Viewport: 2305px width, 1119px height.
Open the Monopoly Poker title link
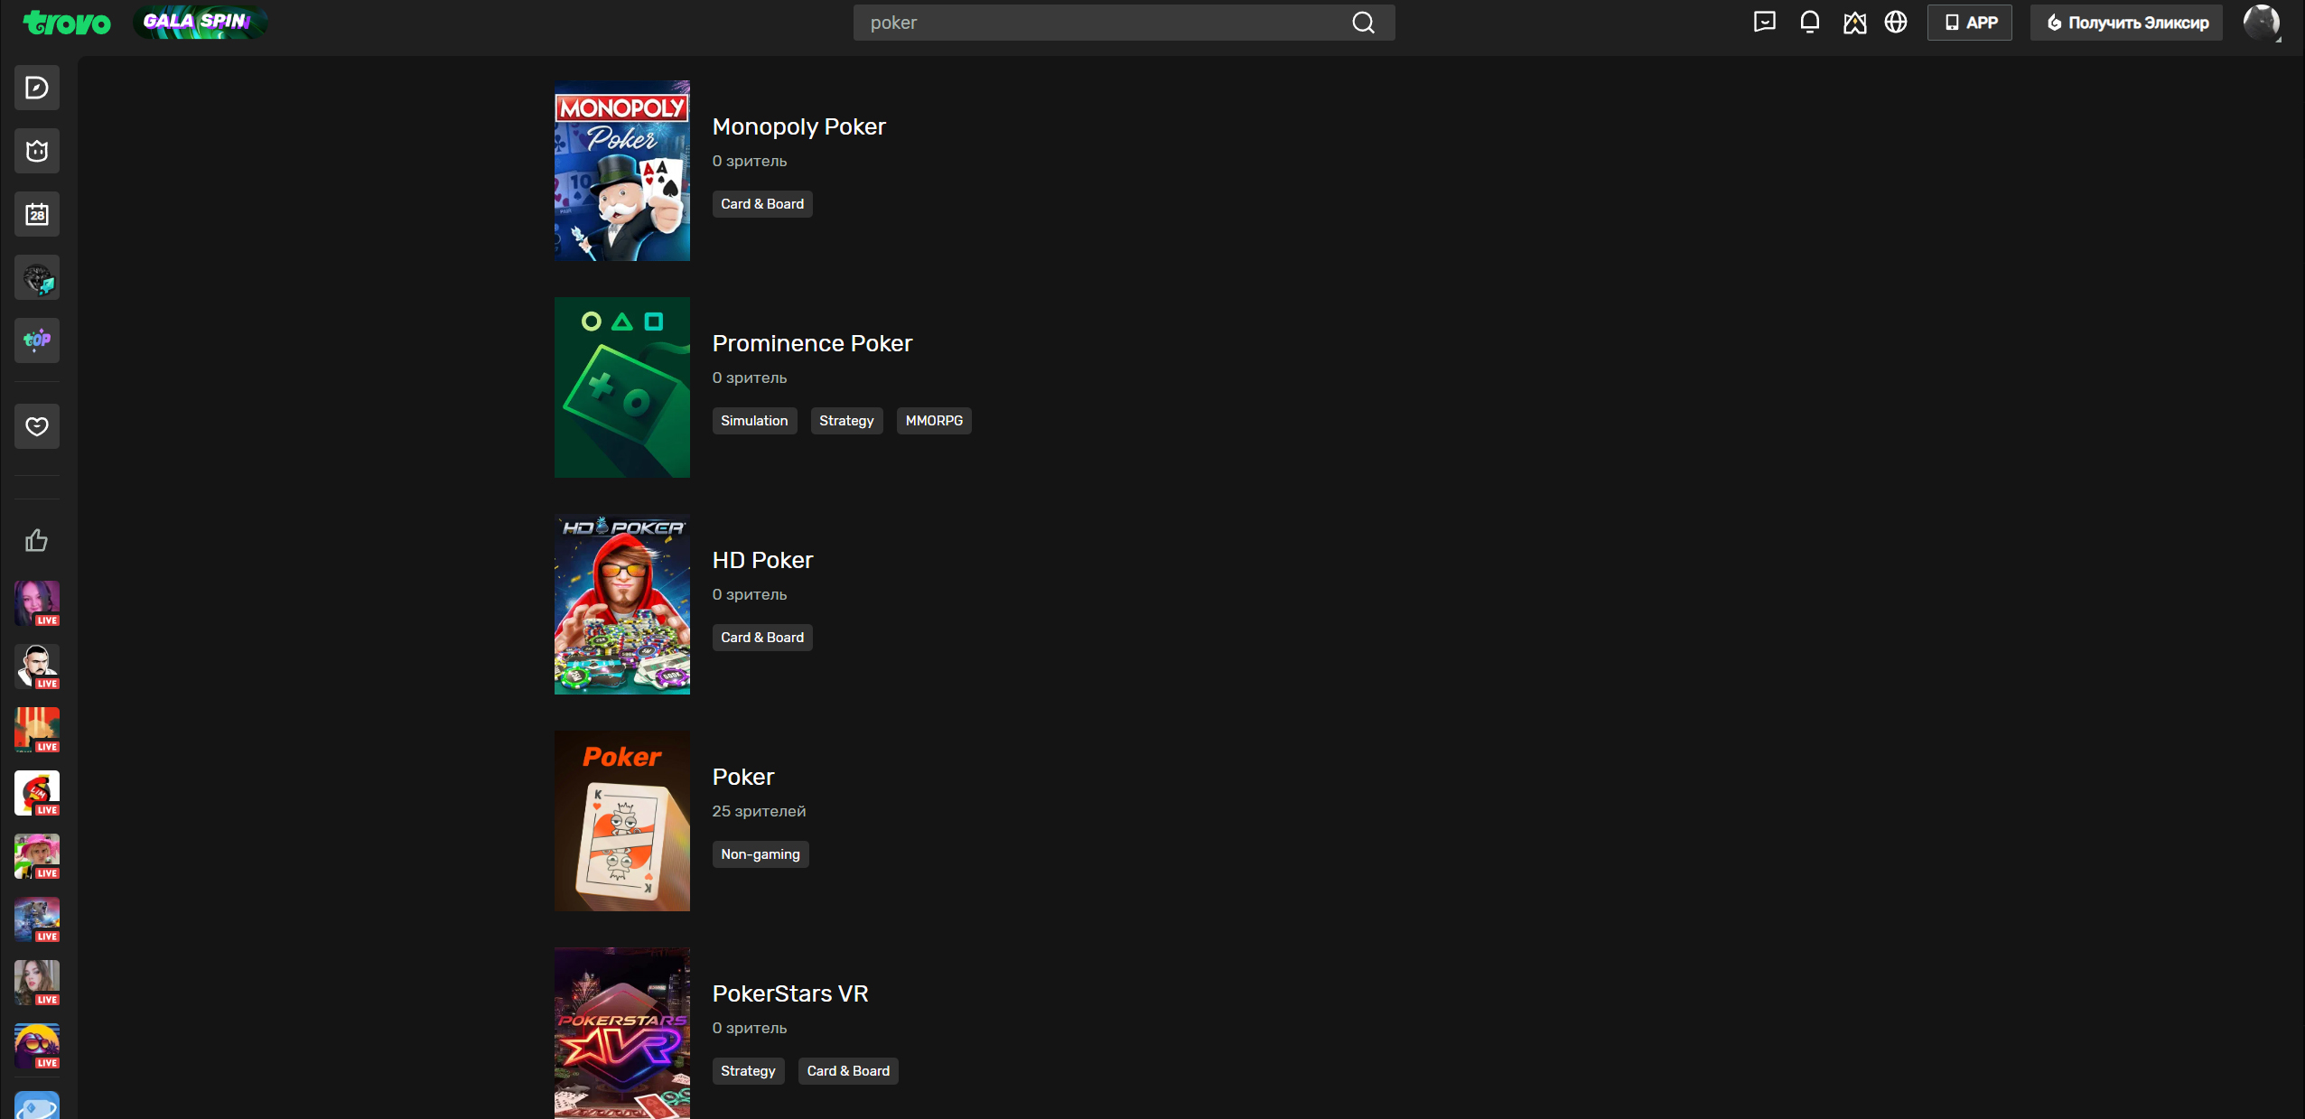point(798,126)
